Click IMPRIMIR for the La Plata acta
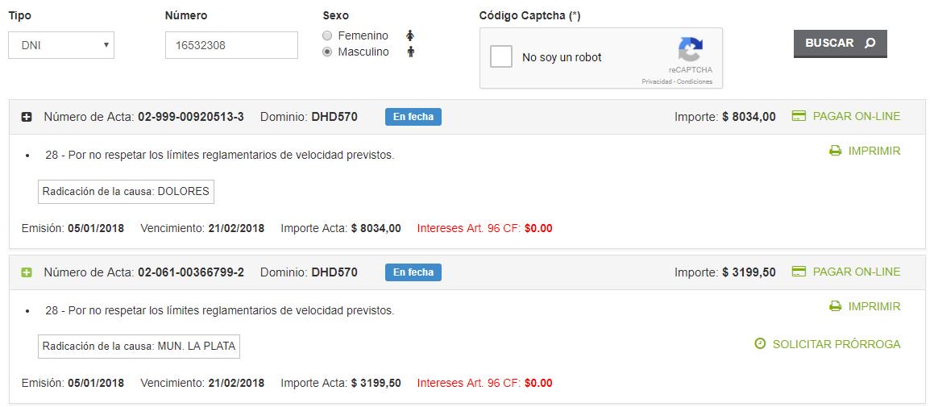This screenshot has width=934, height=407. tap(874, 306)
